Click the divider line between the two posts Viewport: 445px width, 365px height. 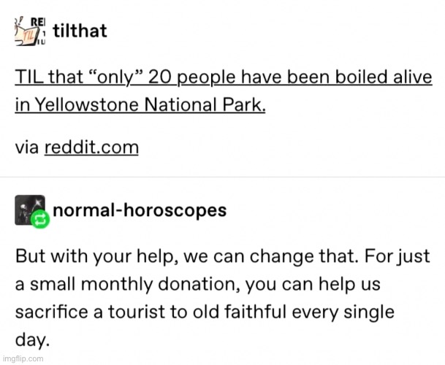pyautogui.click(x=222, y=176)
